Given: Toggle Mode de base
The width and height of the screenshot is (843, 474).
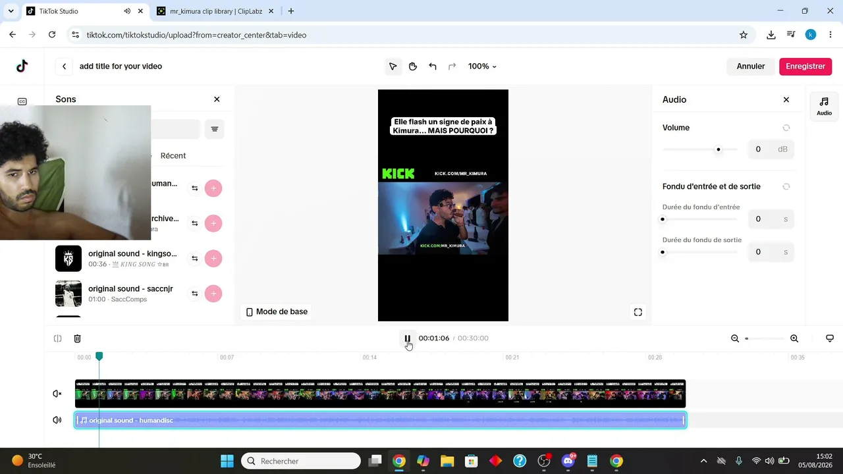Looking at the screenshot, I should (x=277, y=311).
